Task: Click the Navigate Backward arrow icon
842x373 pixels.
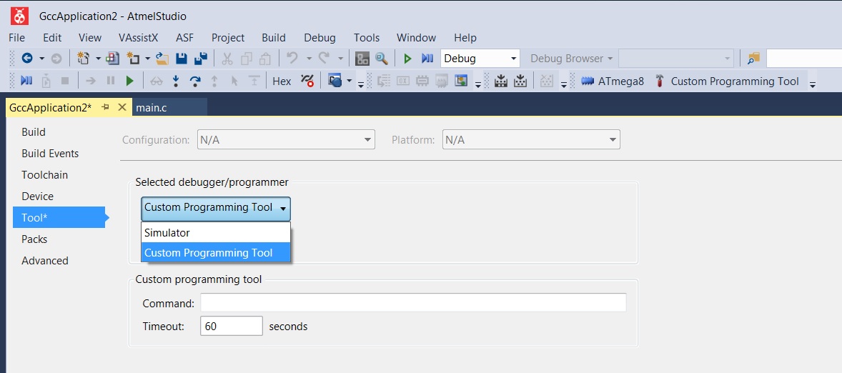Action: pyautogui.click(x=27, y=59)
